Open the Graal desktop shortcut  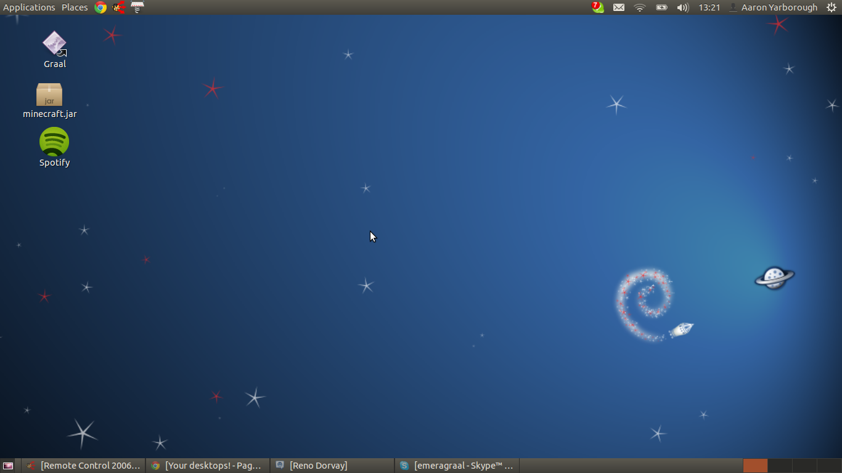tap(54, 44)
